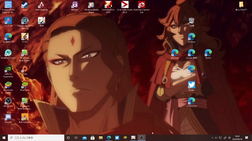
Task: Switch to OBS Studio on the taskbar
Action: coord(141,137)
